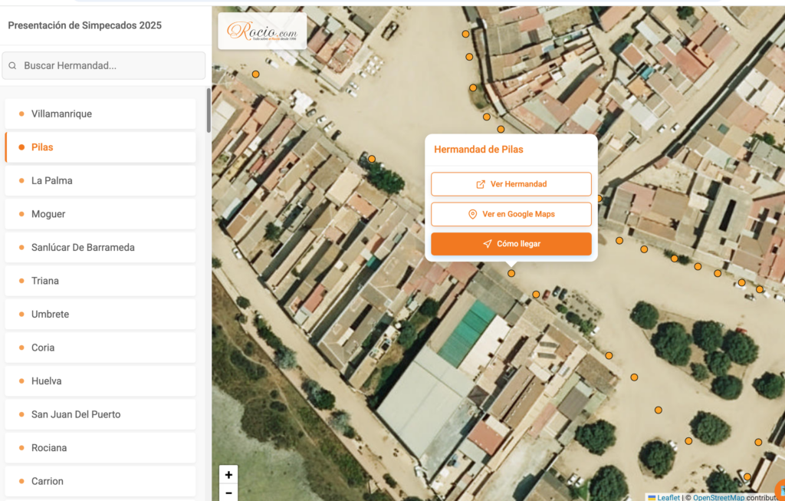Click the magnifier icon in search box
Viewport: 785px width, 501px height.
[12, 66]
